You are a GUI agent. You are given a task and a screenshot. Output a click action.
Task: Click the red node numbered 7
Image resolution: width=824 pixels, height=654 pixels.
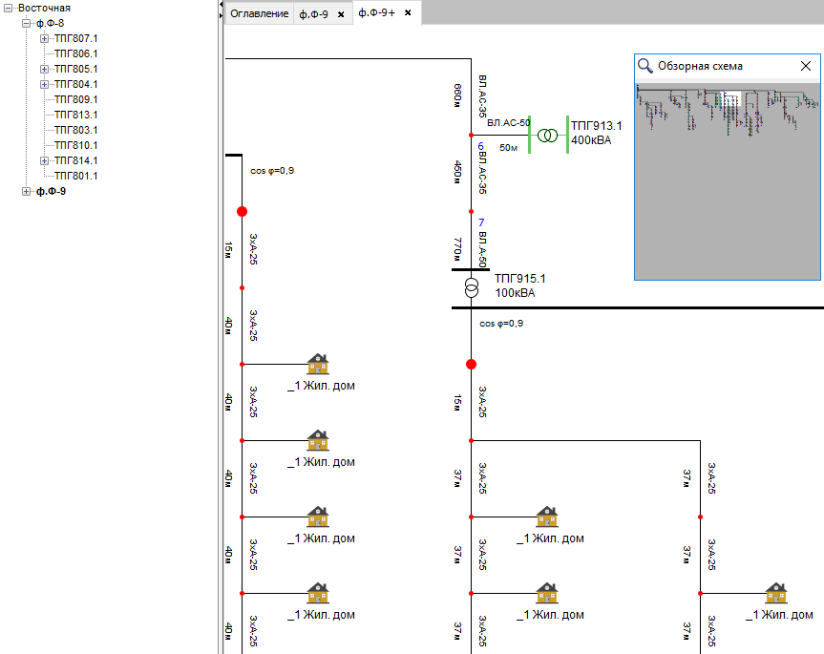pos(472,212)
